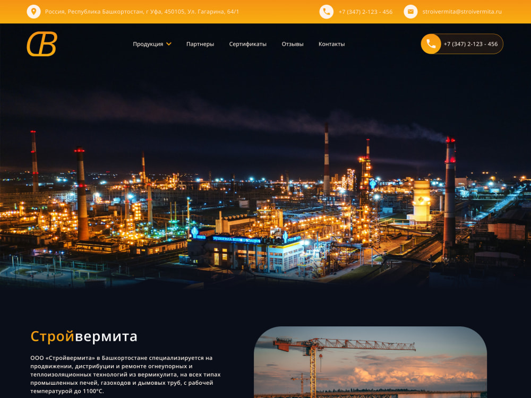Click the address text Ул. Гагарина, 64/1
The image size is (531, 398).
213,12
